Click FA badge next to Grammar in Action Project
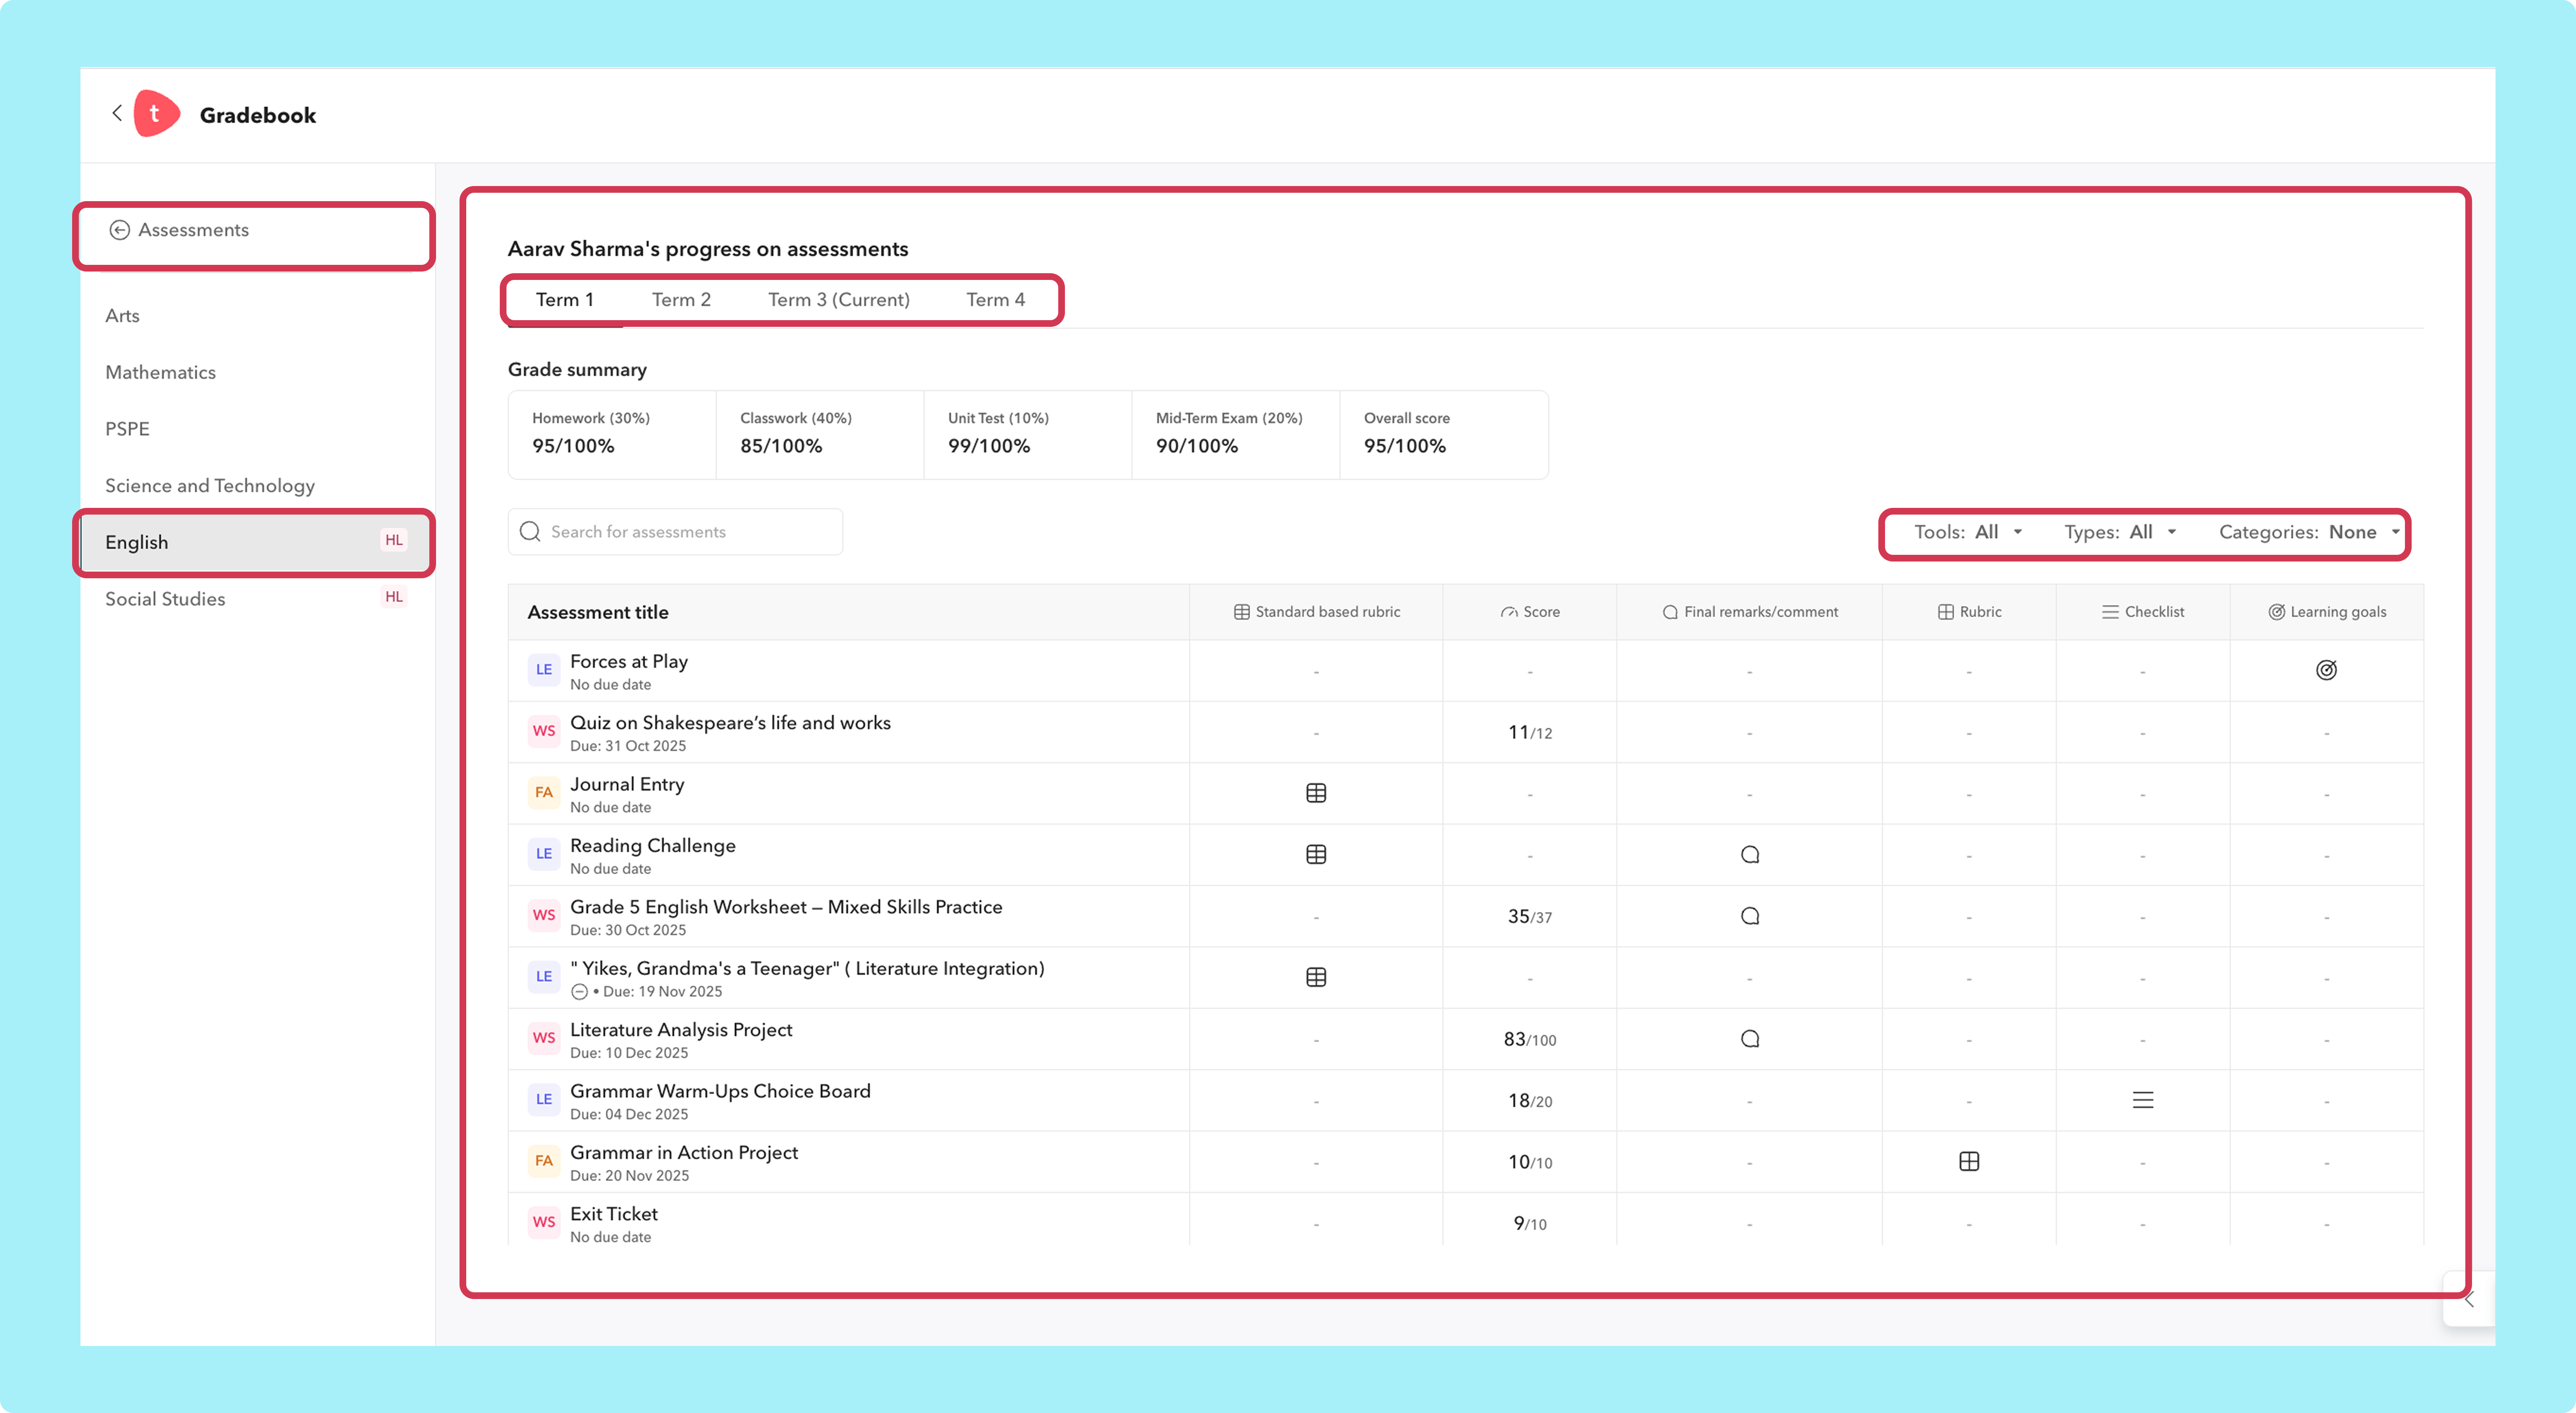Viewport: 2576px width, 1413px height. 544,1161
